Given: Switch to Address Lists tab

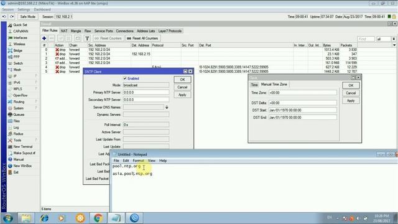Looking at the screenshot, I should (x=146, y=31).
